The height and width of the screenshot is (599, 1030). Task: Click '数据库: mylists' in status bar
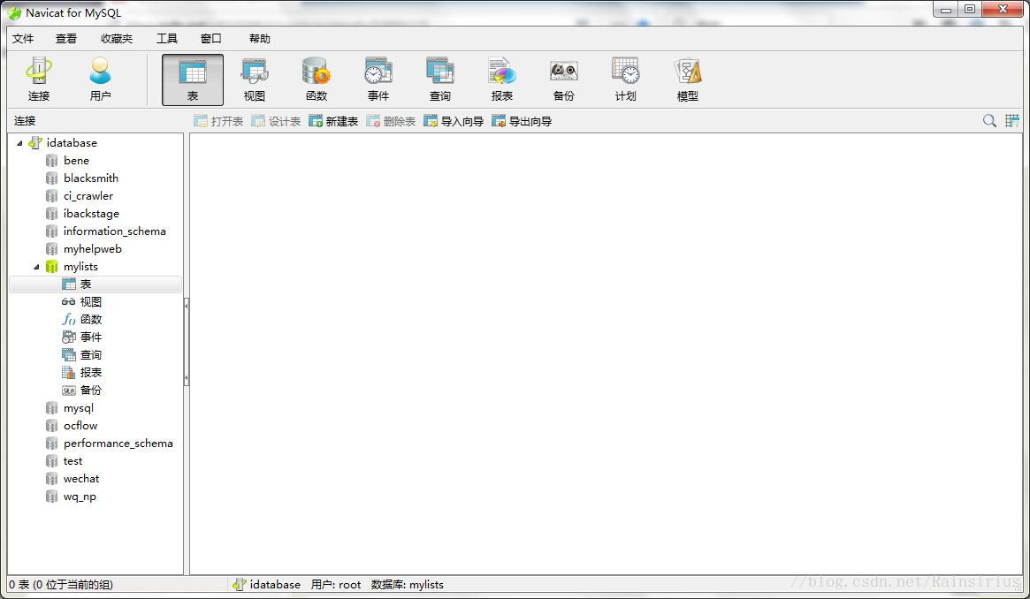coord(408,585)
